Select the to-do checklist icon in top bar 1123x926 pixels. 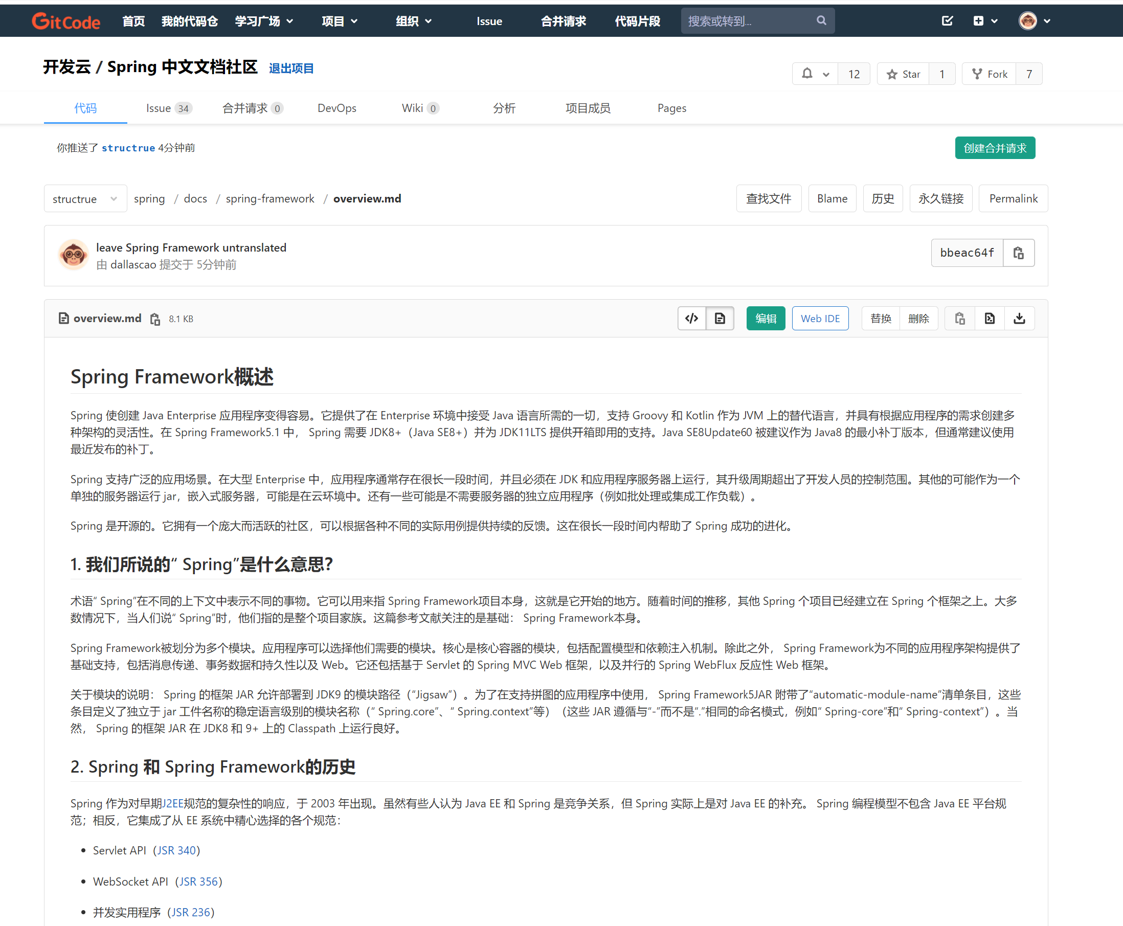[x=947, y=21]
